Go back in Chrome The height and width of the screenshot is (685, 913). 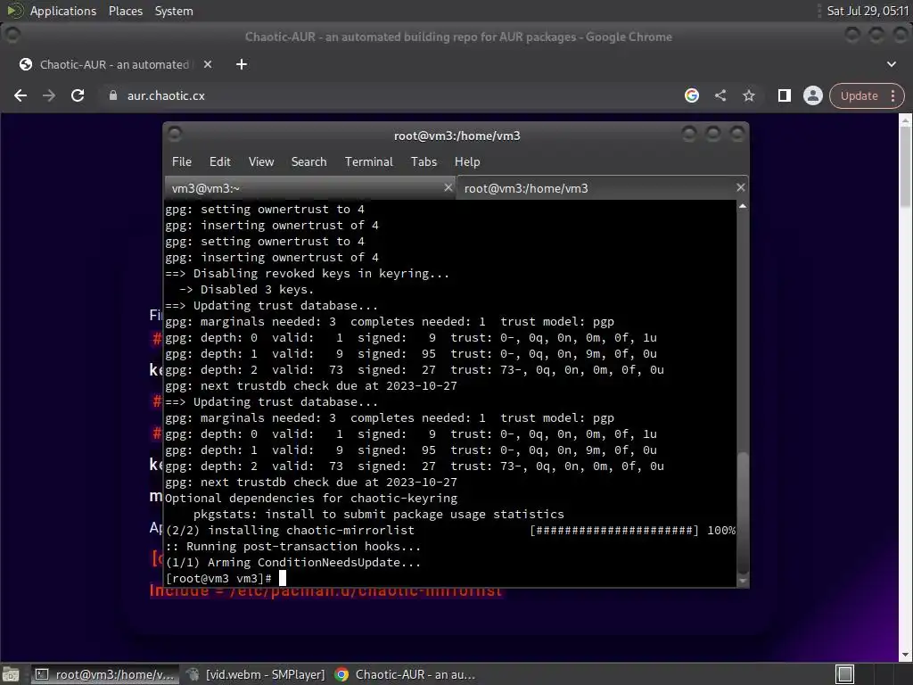(21, 95)
